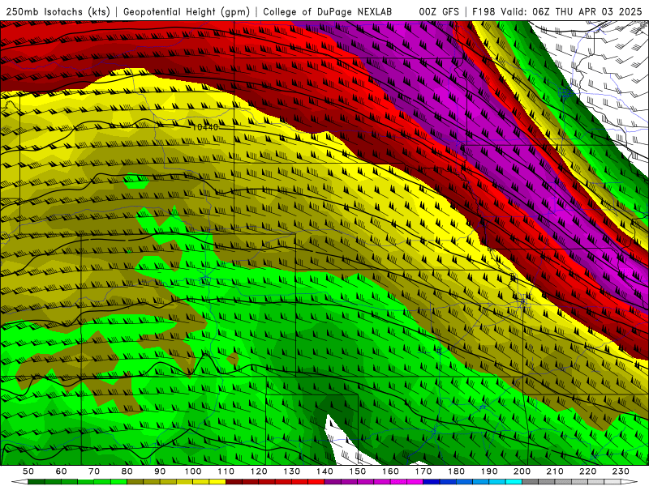Screen dimensions: 649x486
Task: Click the '10440' height contour label
Action: tap(205, 127)
